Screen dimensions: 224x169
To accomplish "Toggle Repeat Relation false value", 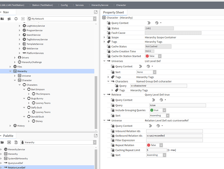I will coord(154,145).
